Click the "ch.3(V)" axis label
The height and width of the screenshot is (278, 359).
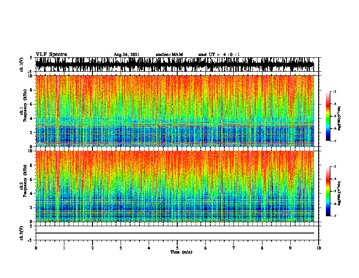tap(22, 233)
